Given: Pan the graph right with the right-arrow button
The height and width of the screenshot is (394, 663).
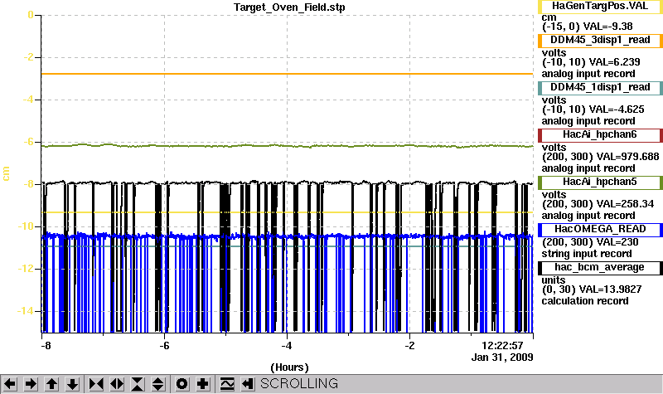Looking at the screenshot, I should [31, 384].
